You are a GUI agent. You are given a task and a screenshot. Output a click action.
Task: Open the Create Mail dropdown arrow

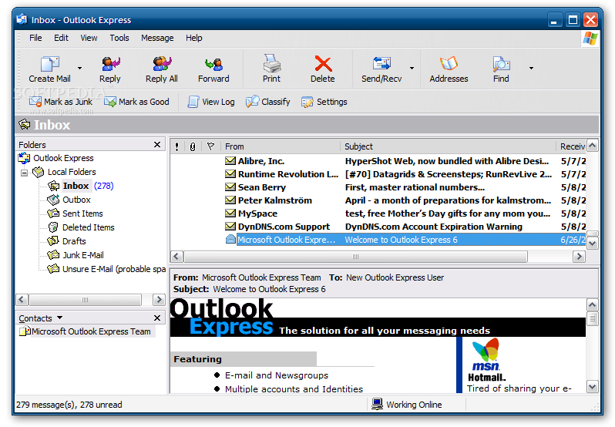pyautogui.click(x=80, y=69)
